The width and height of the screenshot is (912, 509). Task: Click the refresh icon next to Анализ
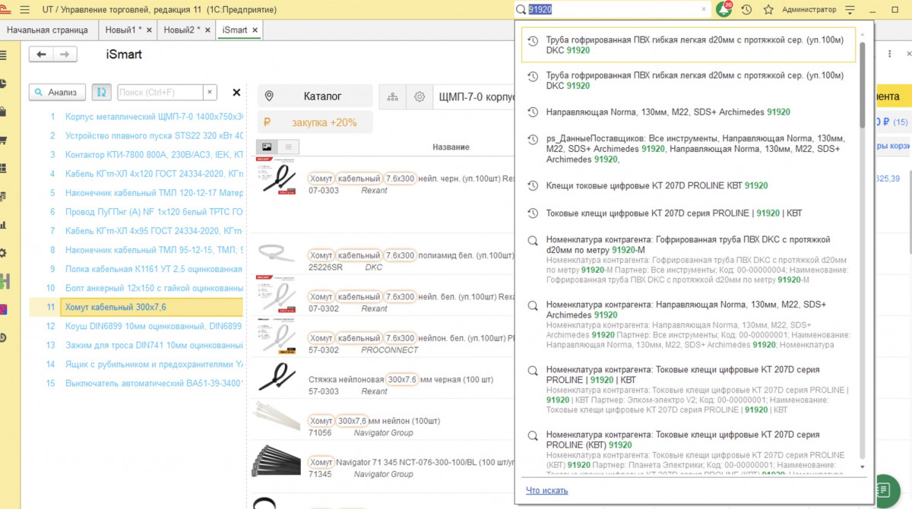(x=101, y=92)
